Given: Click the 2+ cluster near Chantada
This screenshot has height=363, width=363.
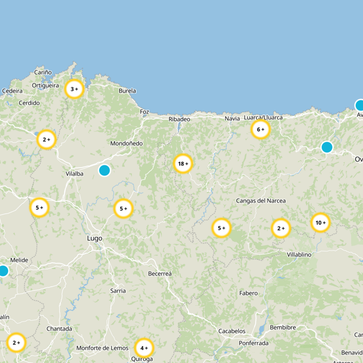Looking at the screenshot, I should click(x=17, y=343).
